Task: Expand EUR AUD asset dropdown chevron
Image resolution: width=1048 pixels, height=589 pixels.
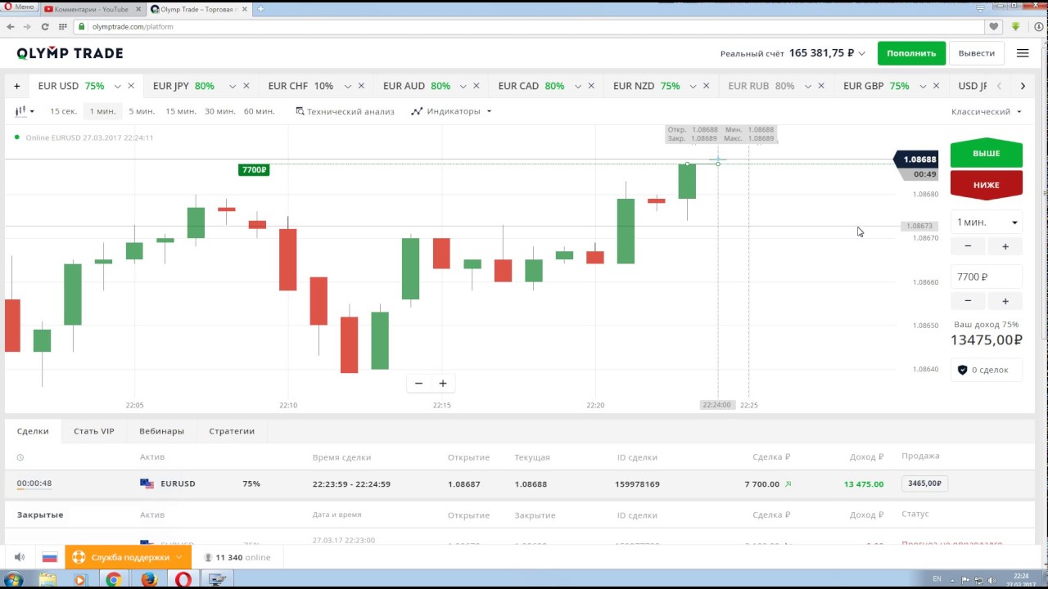Action: [x=463, y=86]
